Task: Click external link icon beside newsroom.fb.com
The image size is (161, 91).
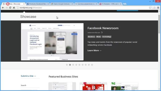Action: click(102, 32)
